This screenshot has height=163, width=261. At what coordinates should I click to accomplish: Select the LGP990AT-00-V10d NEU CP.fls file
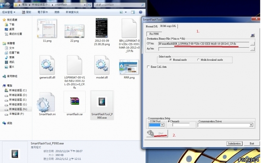(x=74, y=65)
